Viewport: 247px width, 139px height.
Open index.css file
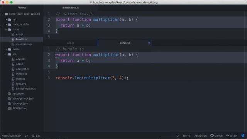(22, 74)
